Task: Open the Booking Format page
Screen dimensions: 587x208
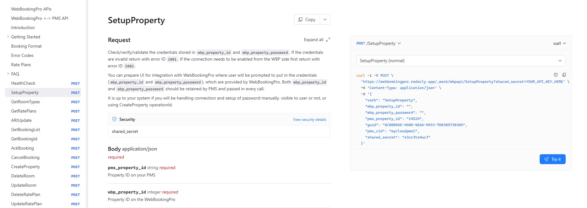Action: click(26, 46)
